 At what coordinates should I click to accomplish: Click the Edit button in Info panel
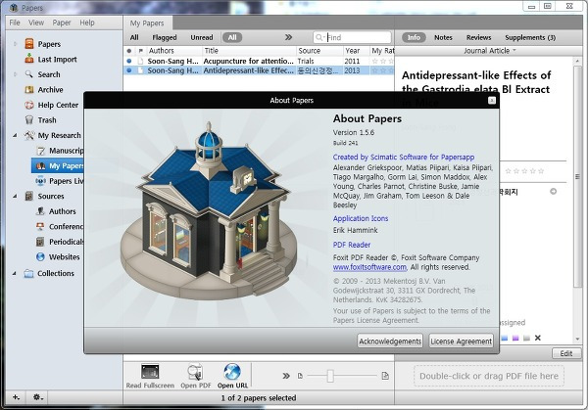click(566, 353)
